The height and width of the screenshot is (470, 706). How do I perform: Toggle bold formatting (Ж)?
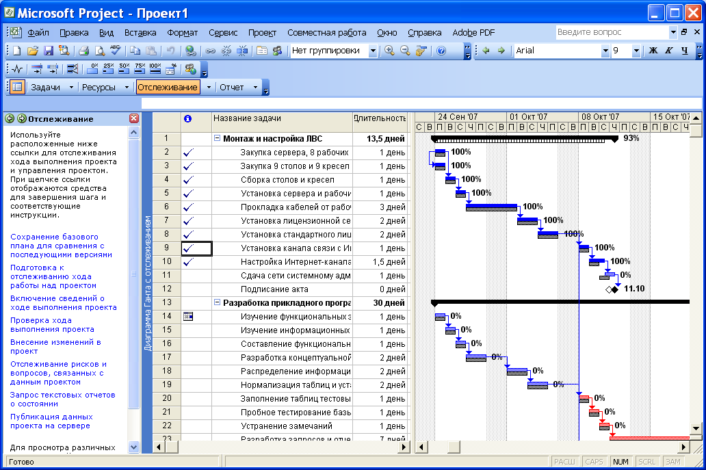pos(653,51)
